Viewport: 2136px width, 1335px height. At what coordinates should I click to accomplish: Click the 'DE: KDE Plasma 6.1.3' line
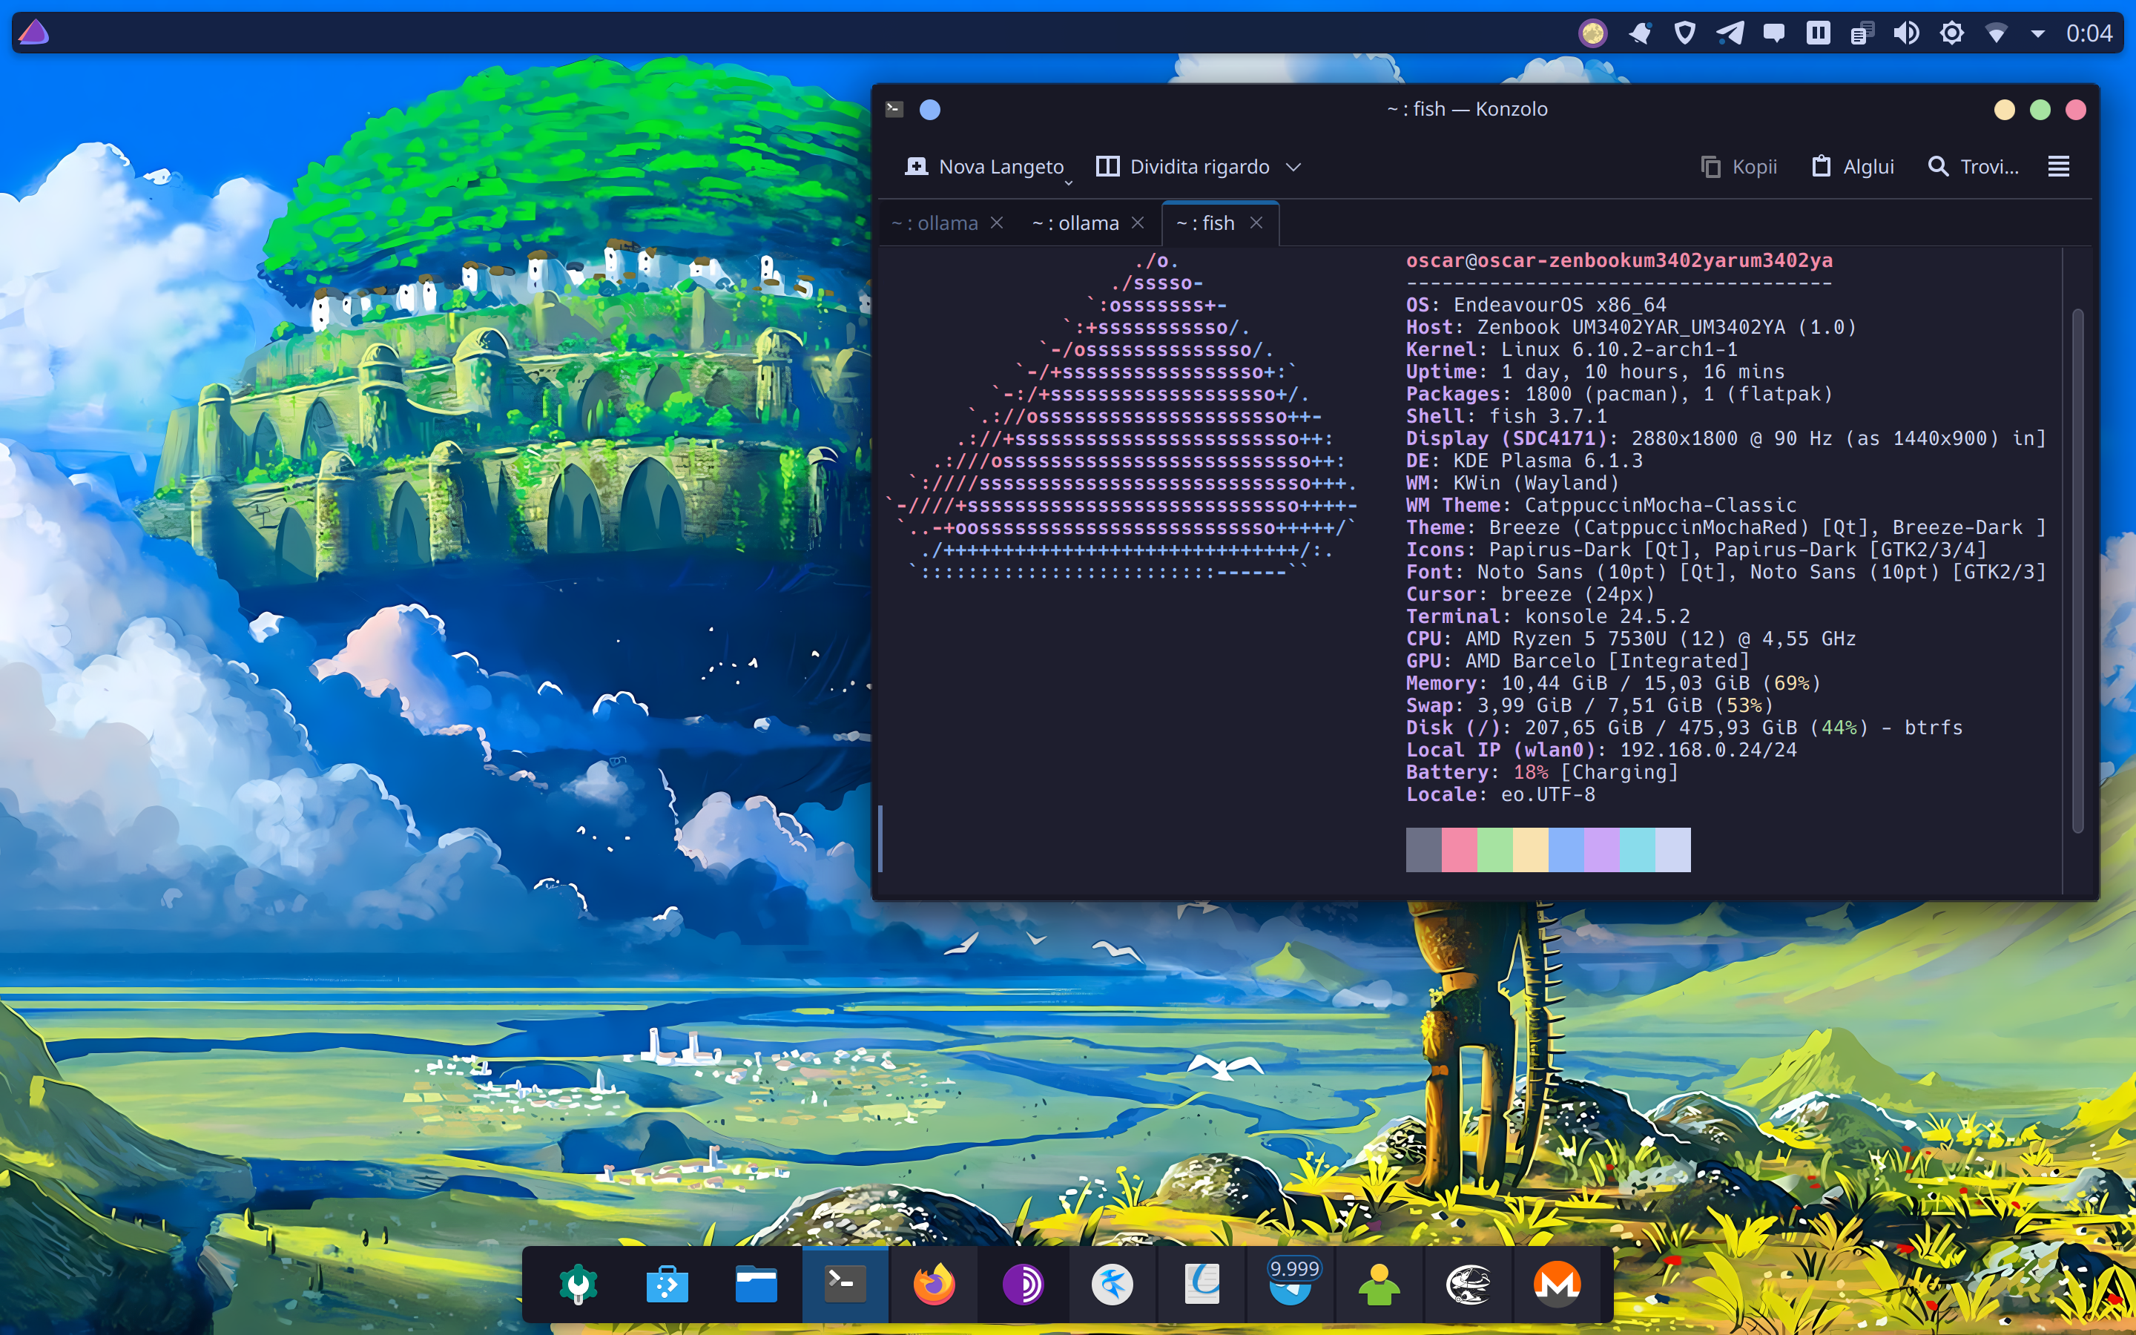pos(1523,461)
